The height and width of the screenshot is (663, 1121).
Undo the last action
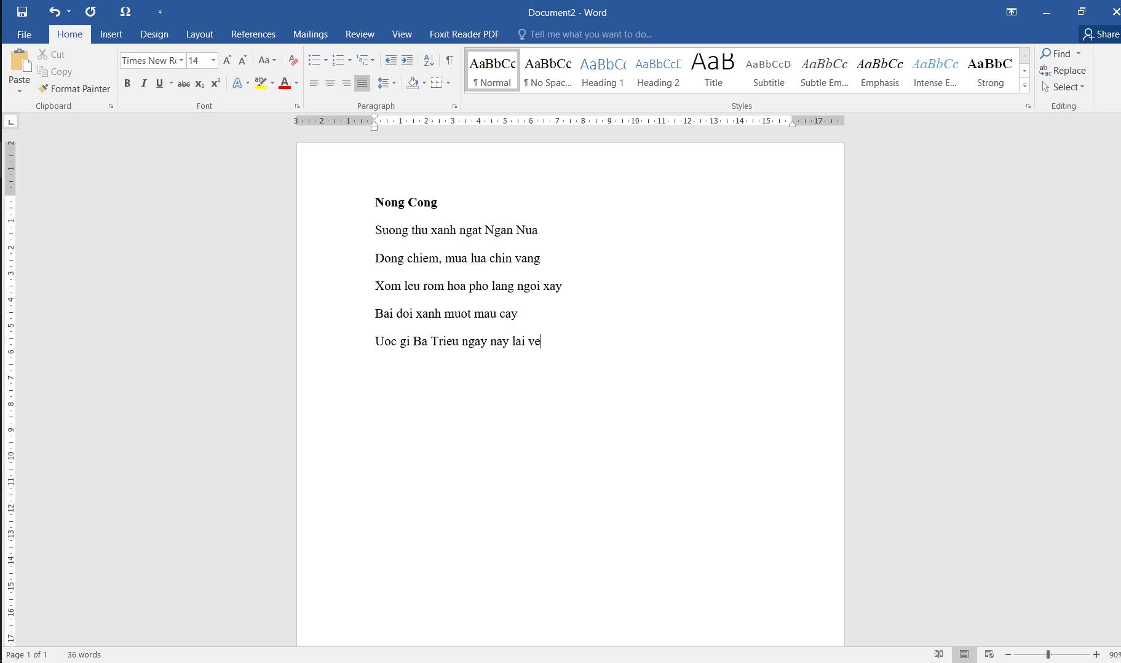click(55, 12)
